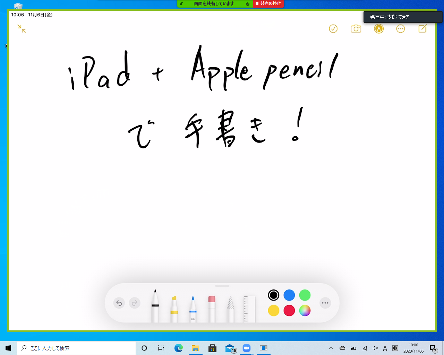Undo the last stroke

coord(119,303)
